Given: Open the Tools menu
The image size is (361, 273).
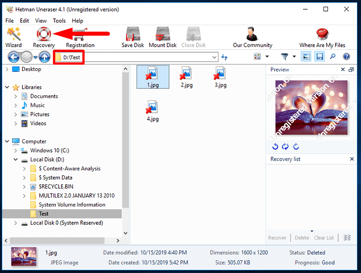Looking at the screenshot, I should [59, 21].
